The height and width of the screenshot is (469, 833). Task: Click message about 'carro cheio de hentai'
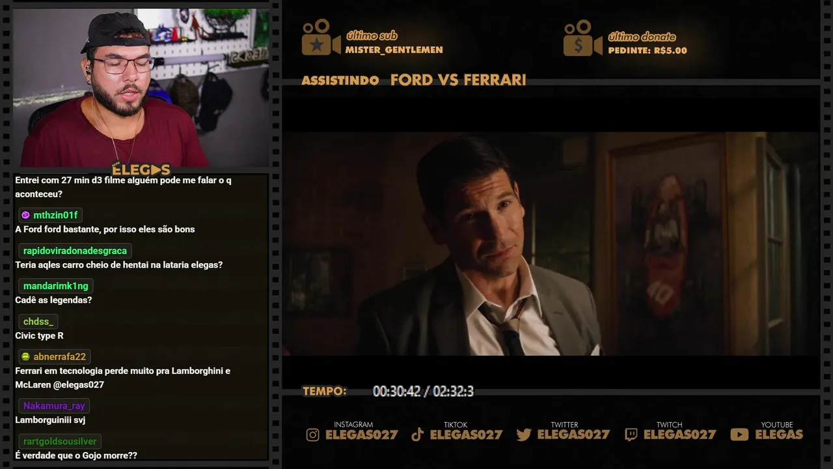[x=119, y=265]
